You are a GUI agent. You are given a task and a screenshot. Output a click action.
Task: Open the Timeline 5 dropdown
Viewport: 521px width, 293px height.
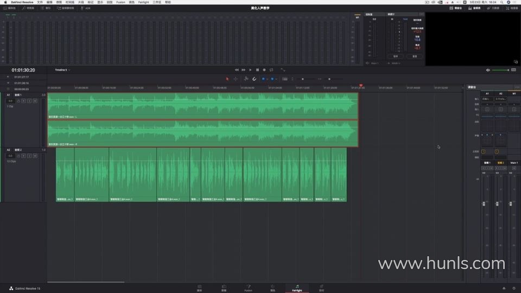[x=62, y=70]
